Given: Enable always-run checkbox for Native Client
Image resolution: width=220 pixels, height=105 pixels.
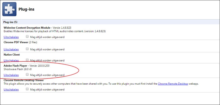Looking at the screenshot, I should (27, 60).
